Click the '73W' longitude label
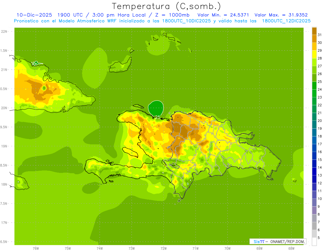327x252 pixels. click(132, 248)
